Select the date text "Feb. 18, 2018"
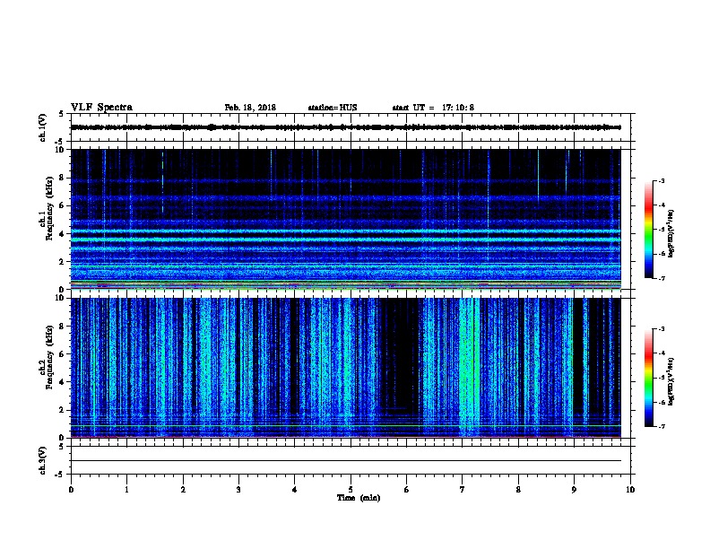Image resolution: width=710 pixels, height=549 pixels. click(250, 108)
